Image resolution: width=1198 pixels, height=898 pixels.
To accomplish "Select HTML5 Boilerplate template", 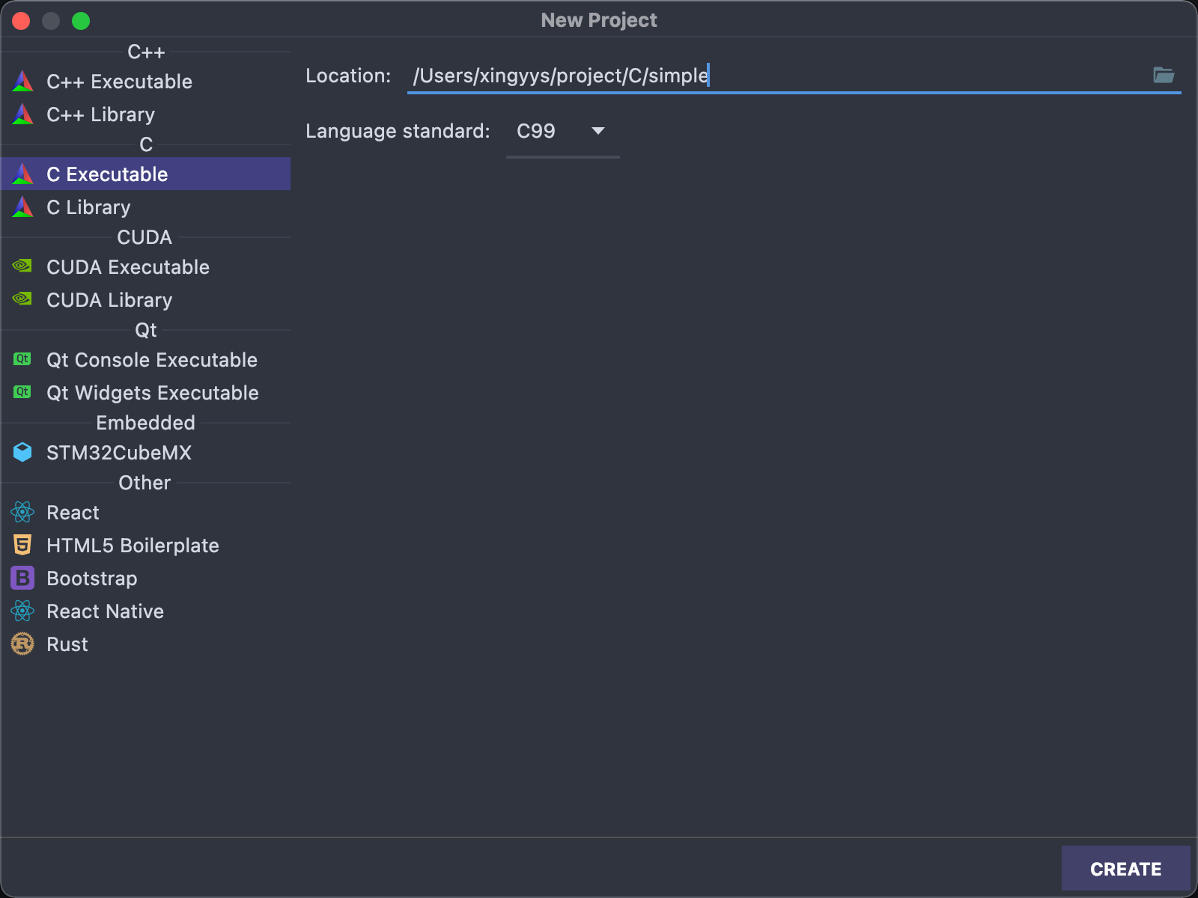I will pos(146,545).
